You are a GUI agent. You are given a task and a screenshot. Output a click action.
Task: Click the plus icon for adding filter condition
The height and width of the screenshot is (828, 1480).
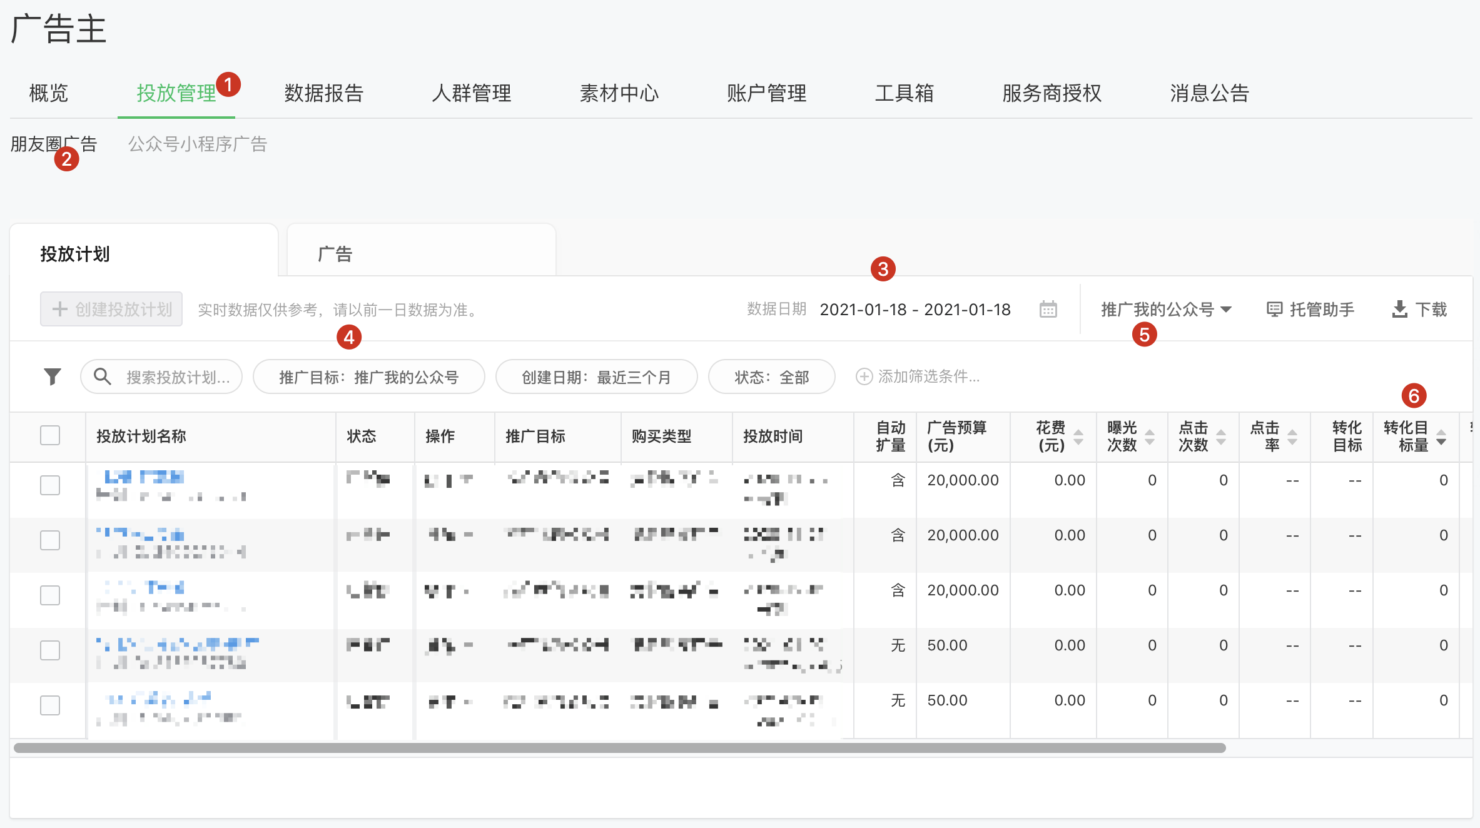tap(864, 376)
